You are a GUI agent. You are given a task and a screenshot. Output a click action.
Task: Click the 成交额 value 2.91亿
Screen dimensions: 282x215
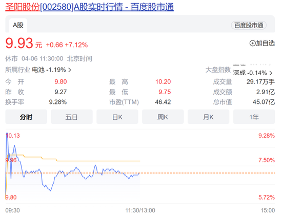tap(266, 92)
